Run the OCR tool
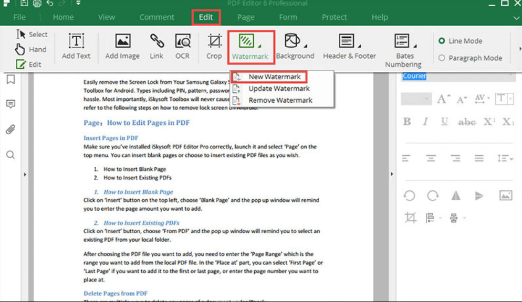 pyautogui.click(x=182, y=46)
